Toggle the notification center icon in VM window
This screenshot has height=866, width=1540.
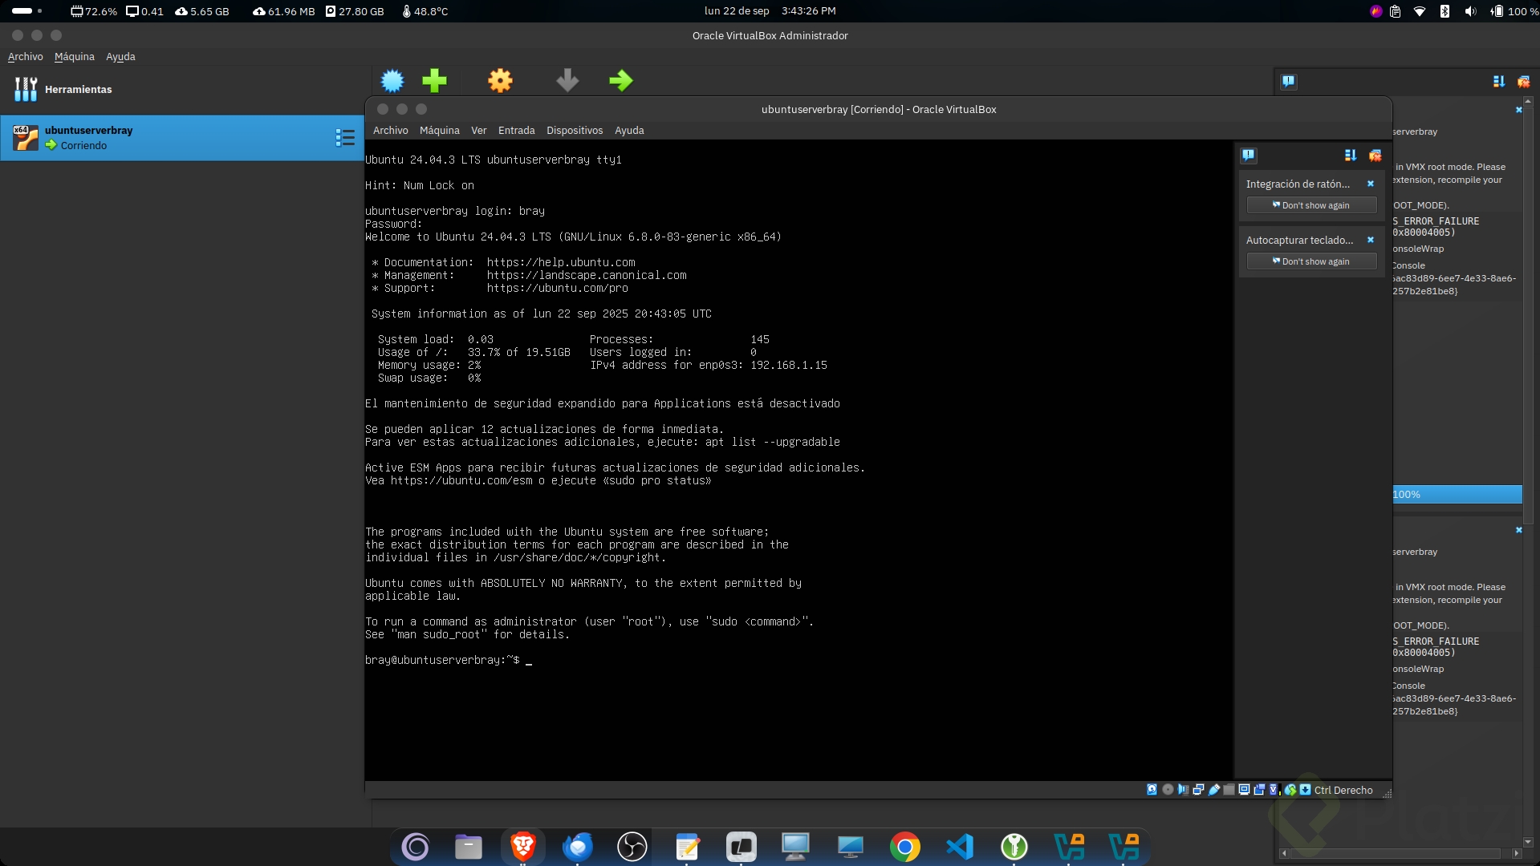coord(1249,156)
